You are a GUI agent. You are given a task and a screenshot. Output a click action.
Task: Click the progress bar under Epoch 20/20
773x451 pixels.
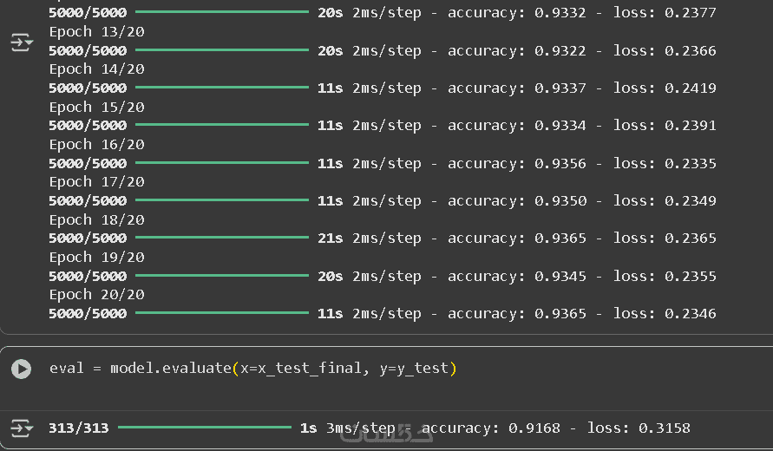click(221, 314)
